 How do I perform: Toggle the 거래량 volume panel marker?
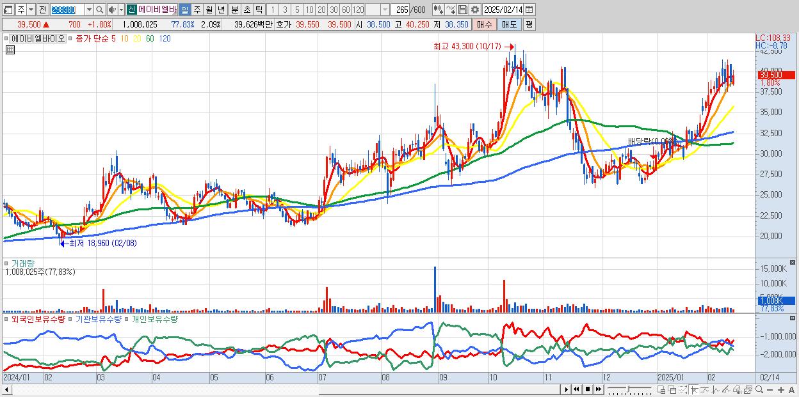(x=6, y=263)
